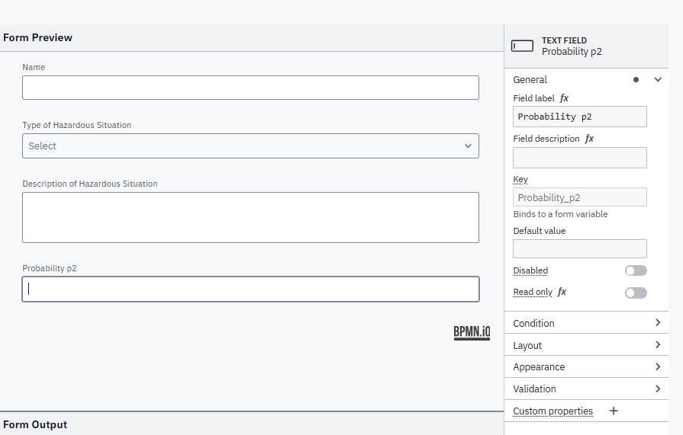
Task: Collapse the General section chevron
Action: click(x=658, y=79)
